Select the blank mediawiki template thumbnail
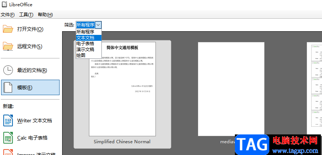 [231, 89]
